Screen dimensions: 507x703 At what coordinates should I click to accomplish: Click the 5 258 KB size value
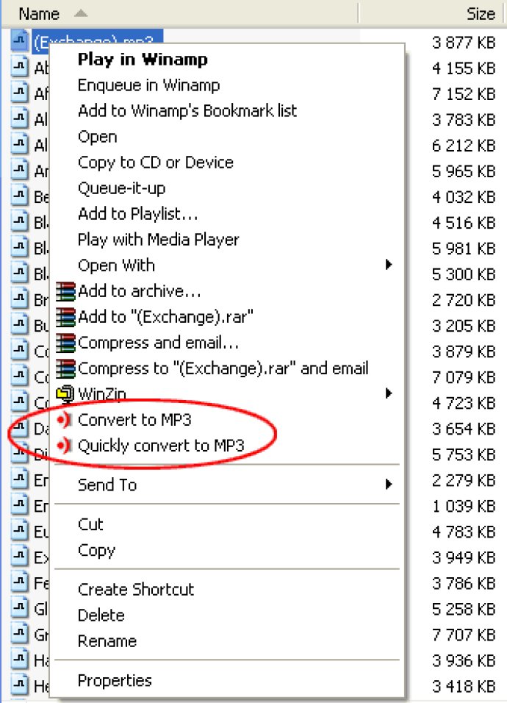pos(464,609)
